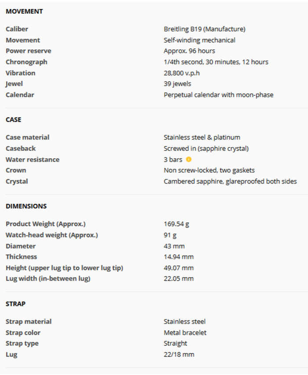Select Stainless steel & platinum case material
The height and width of the screenshot is (375, 308).
[202, 137]
